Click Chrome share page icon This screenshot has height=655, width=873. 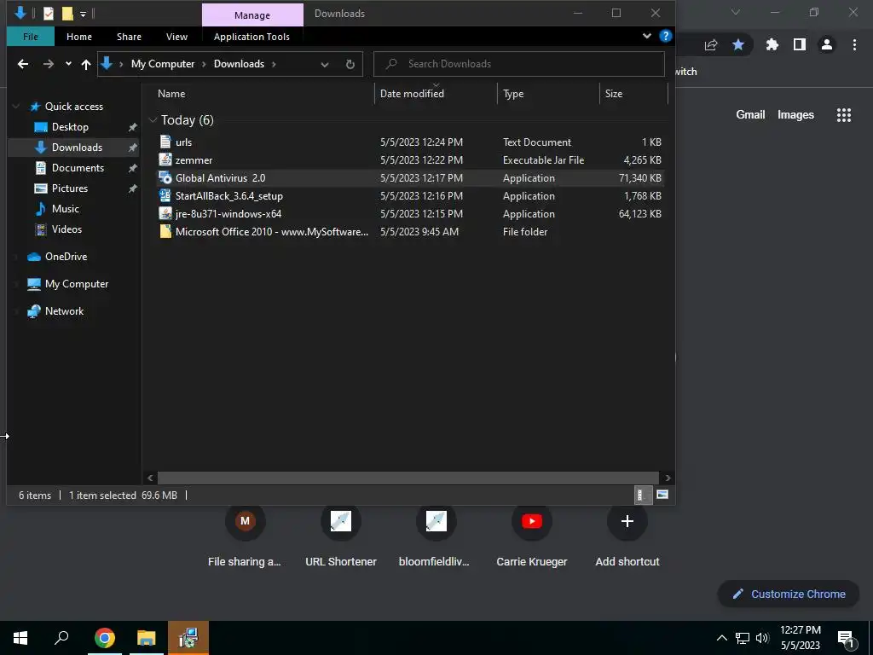[x=711, y=44]
